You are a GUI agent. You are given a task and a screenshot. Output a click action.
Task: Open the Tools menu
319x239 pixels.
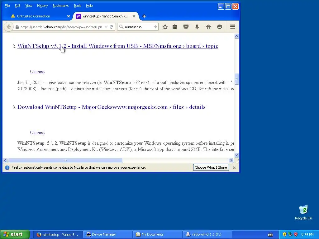77,6
